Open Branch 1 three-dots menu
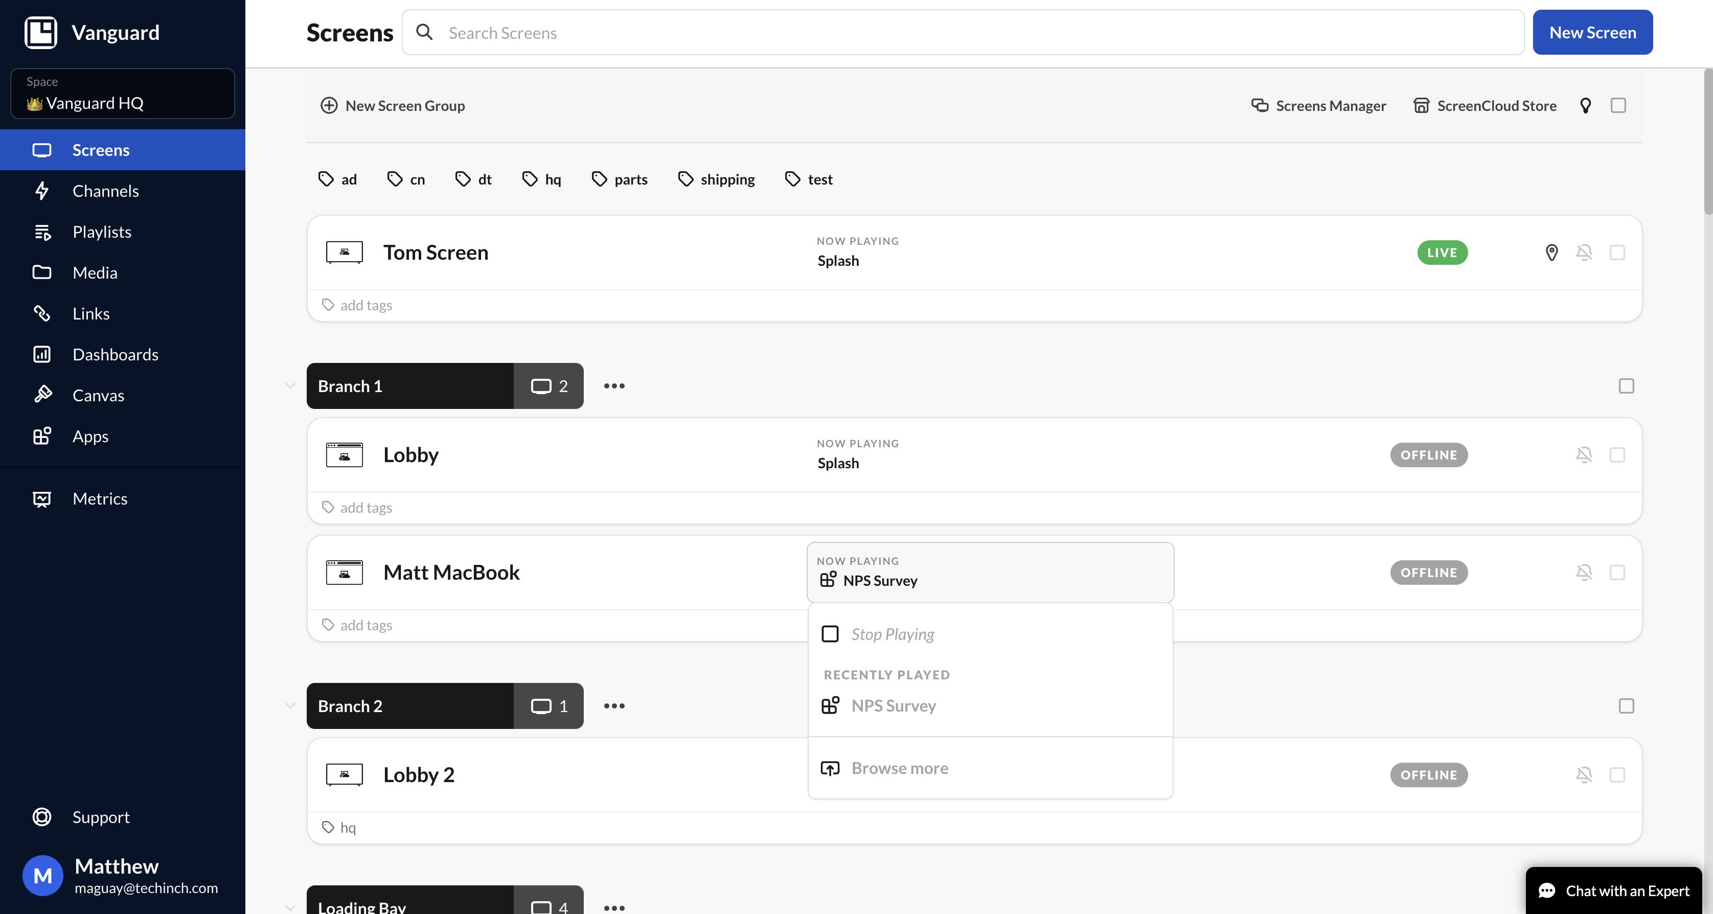 [614, 386]
